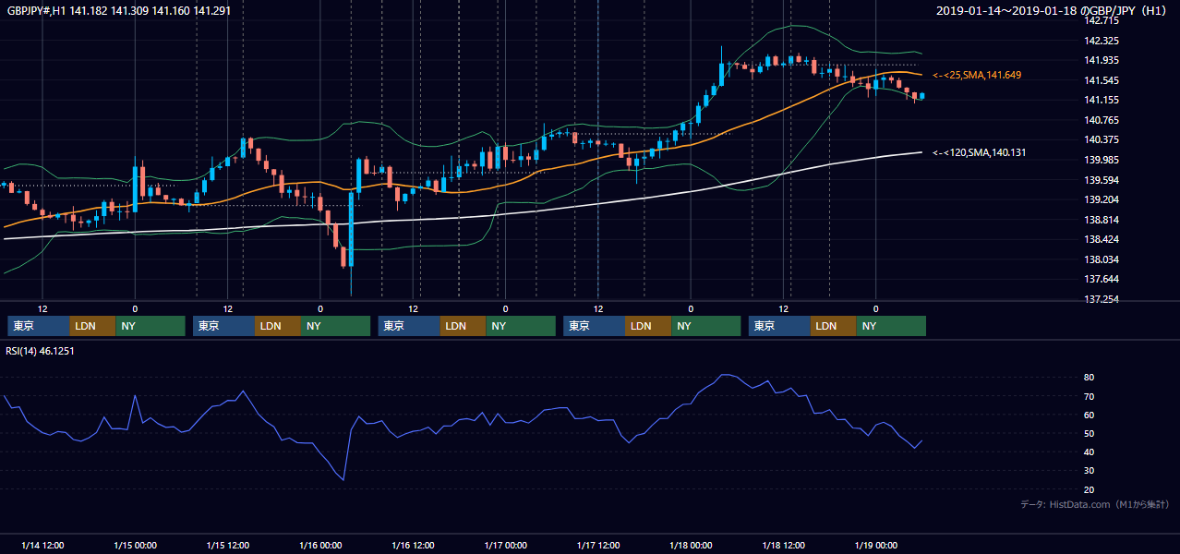Select the 1/16 12:00 date label
Screen dimensions: 1180x554
(x=414, y=545)
